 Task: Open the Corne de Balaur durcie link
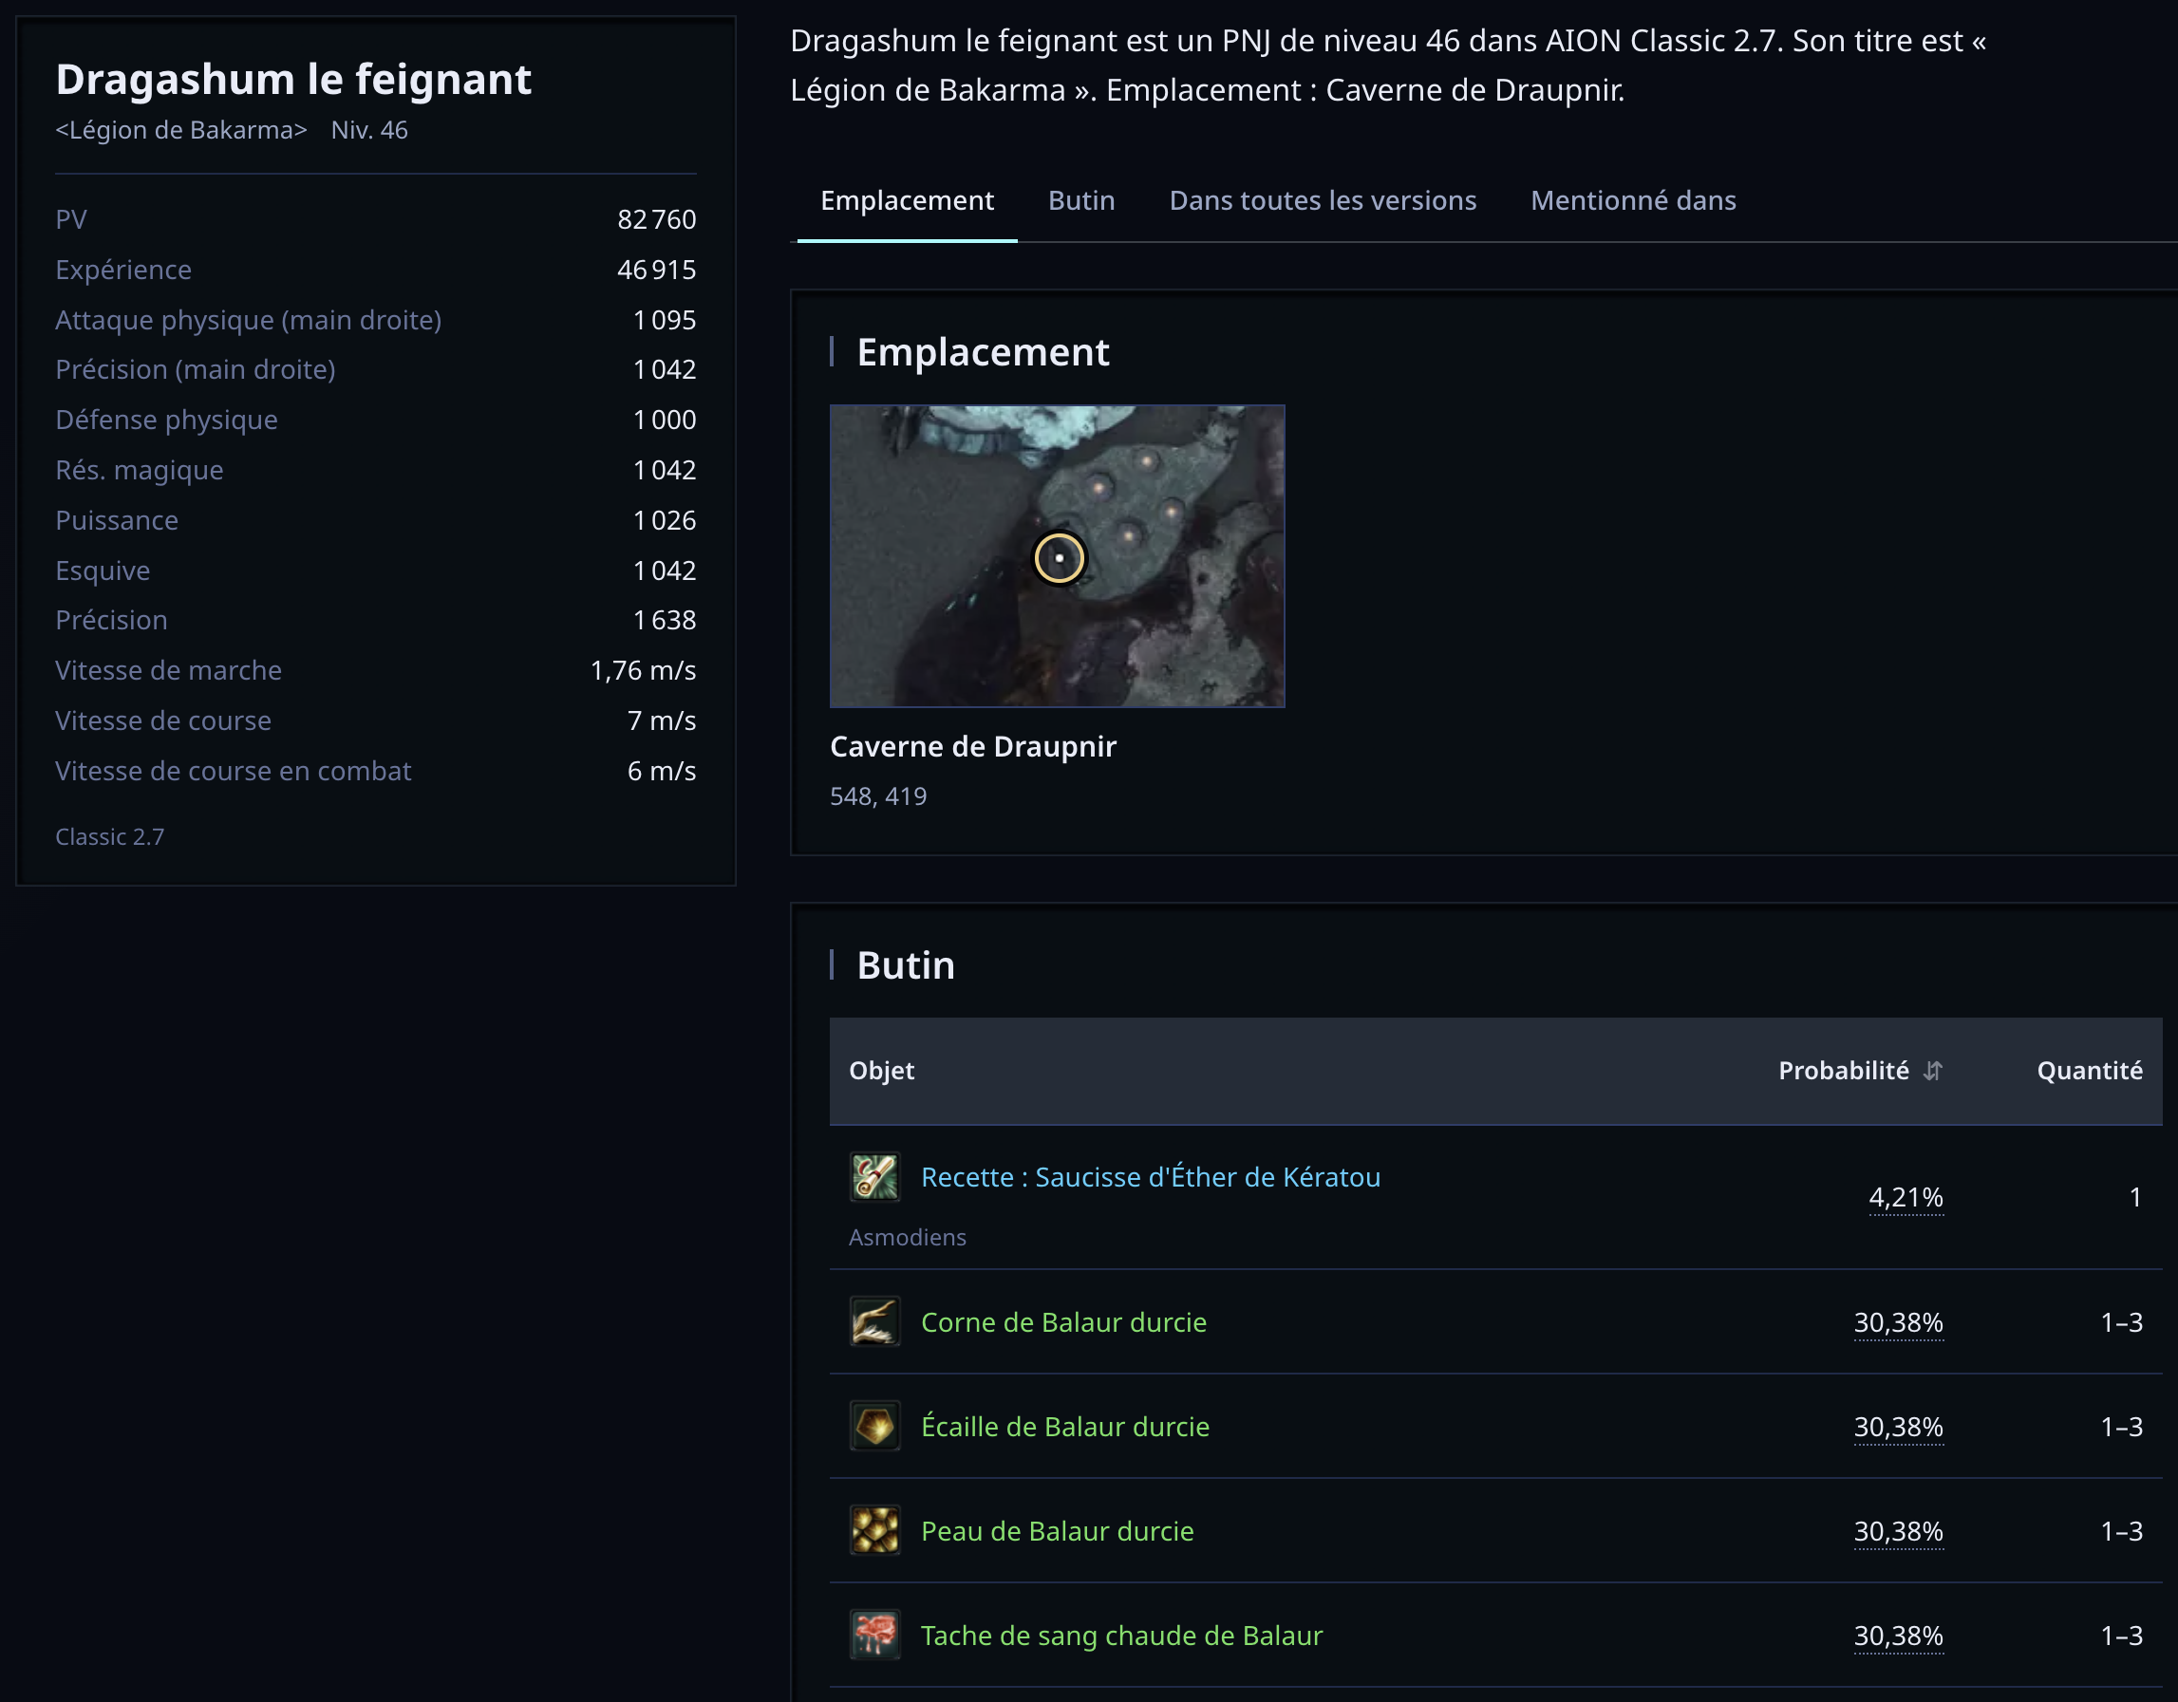(1064, 1322)
